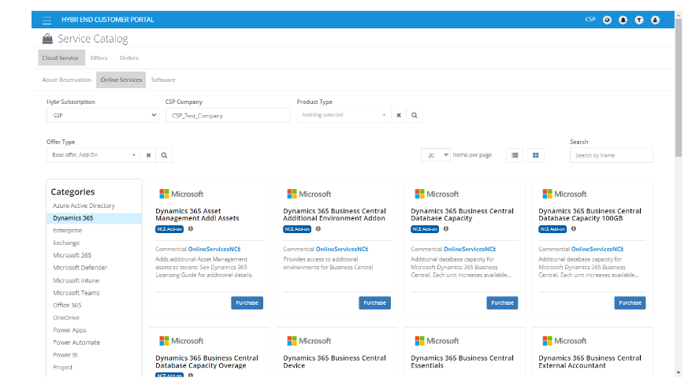Viewport: 692px width, 389px height.
Task: NCE Add-on badge on Database Capacity 100GB
Action: pyautogui.click(x=552, y=229)
